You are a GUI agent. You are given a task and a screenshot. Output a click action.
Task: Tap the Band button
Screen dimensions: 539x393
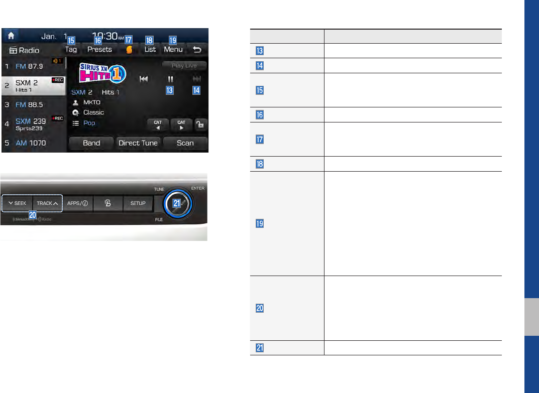91,143
